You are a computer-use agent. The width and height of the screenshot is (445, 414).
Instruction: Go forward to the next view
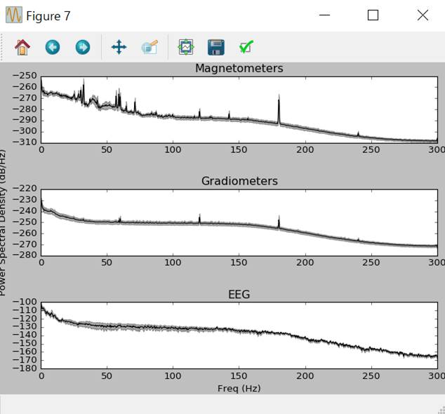(x=83, y=47)
